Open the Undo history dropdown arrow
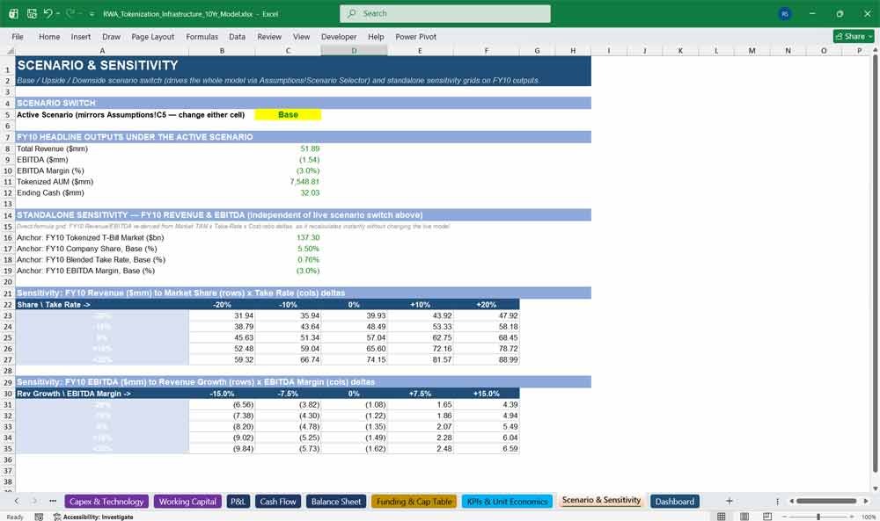The height and width of the screenshot is (521, 880). pyautogui.click(x=57, y=13)
